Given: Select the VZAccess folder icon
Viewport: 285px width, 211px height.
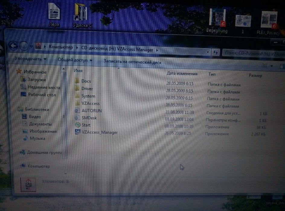Looking at the screenshot, I should point(77,103).
